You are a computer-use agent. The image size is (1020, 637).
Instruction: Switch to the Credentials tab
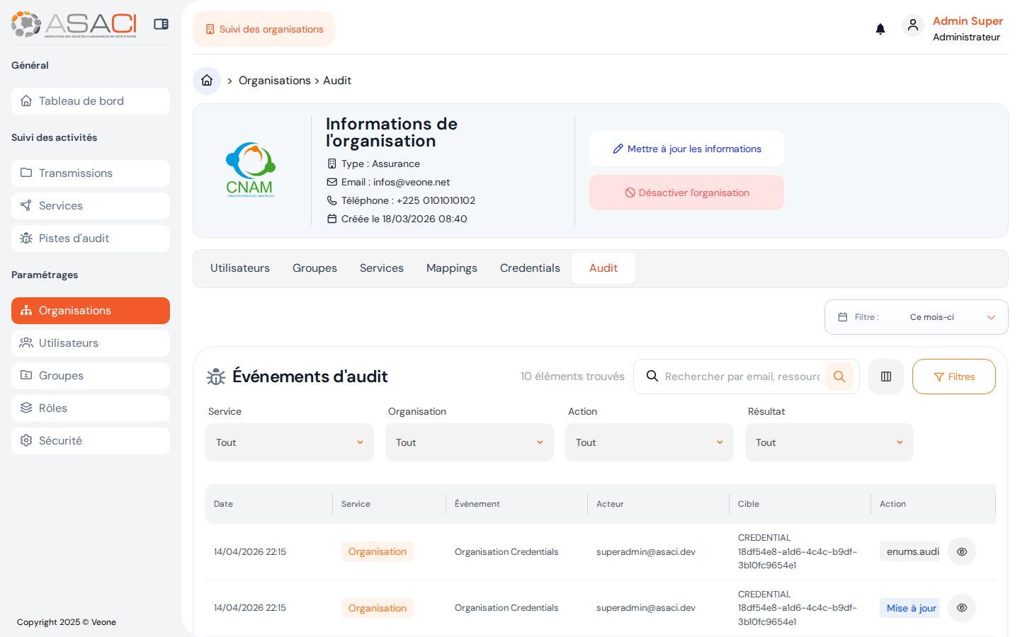[x=530, y=268]
